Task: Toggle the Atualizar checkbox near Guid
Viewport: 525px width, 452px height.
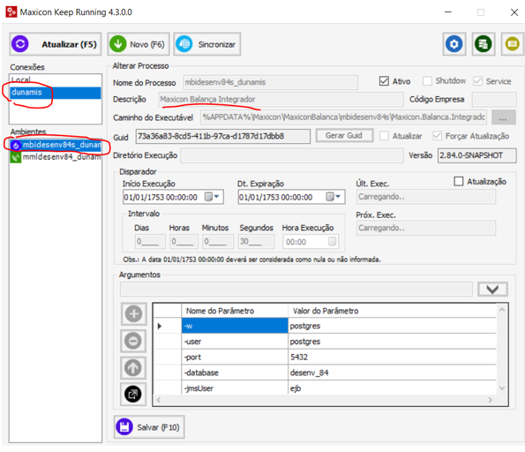Action: click(384, 136)
